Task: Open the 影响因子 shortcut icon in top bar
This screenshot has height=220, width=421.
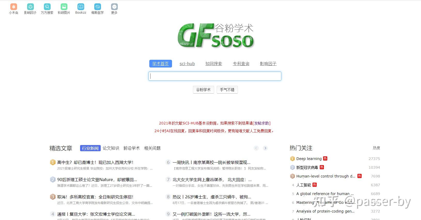Action: point(30,7)
